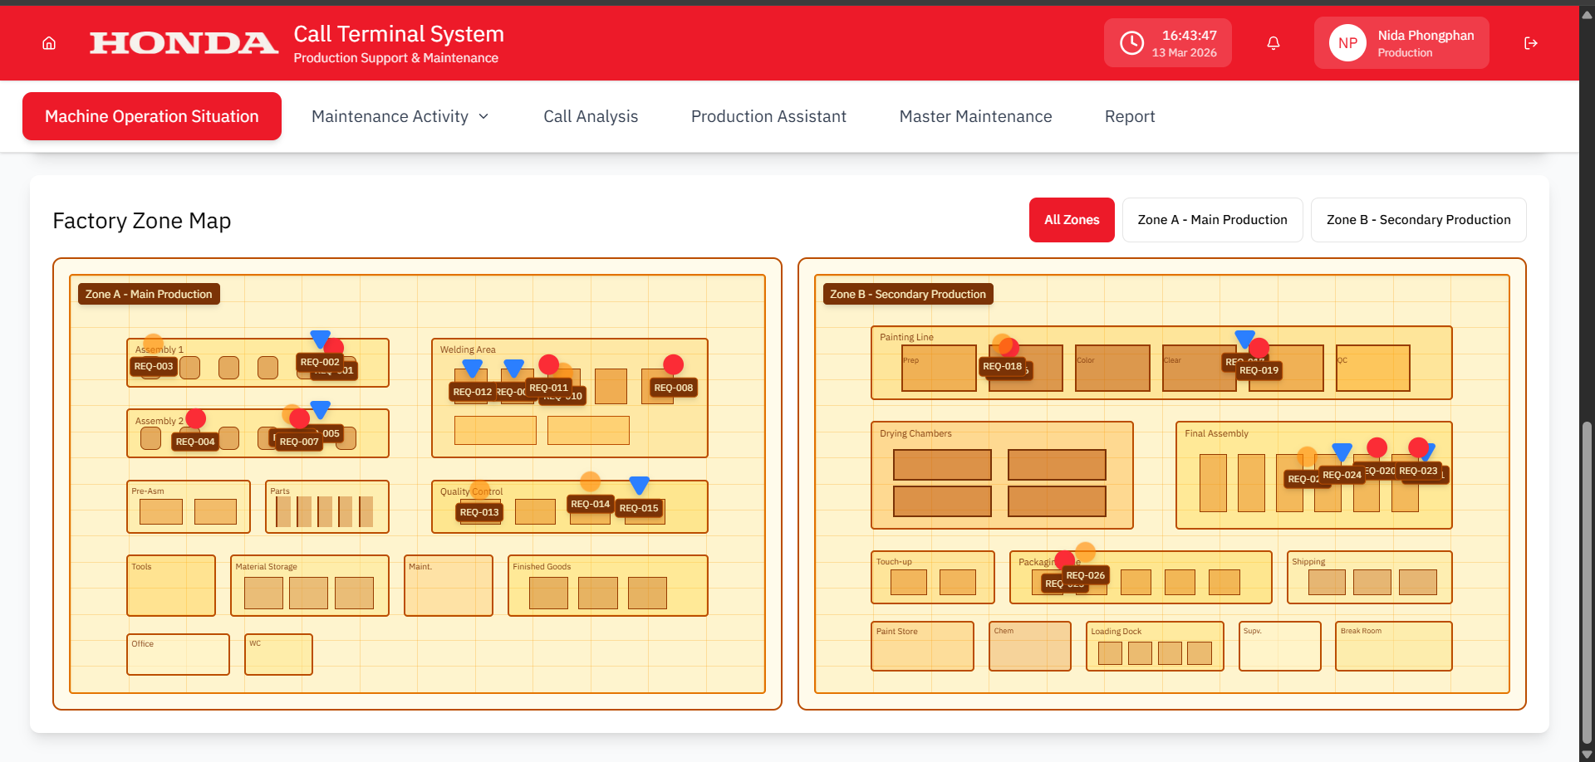Image resolution: width=1595 pixels, height=762 pixels.
Task: Open the Report menu item
Action: point(1130,117)
